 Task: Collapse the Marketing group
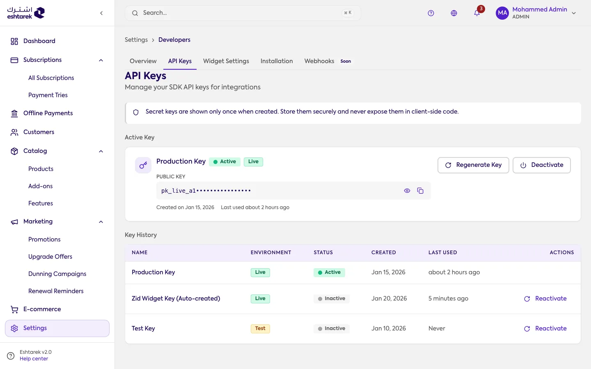(101, 222)
